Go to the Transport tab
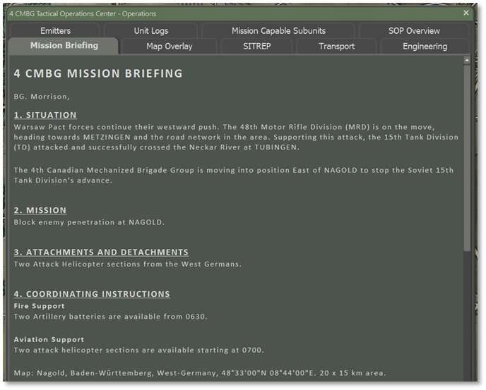The height and width of the screenshot is (390, 486). point(336,47)
